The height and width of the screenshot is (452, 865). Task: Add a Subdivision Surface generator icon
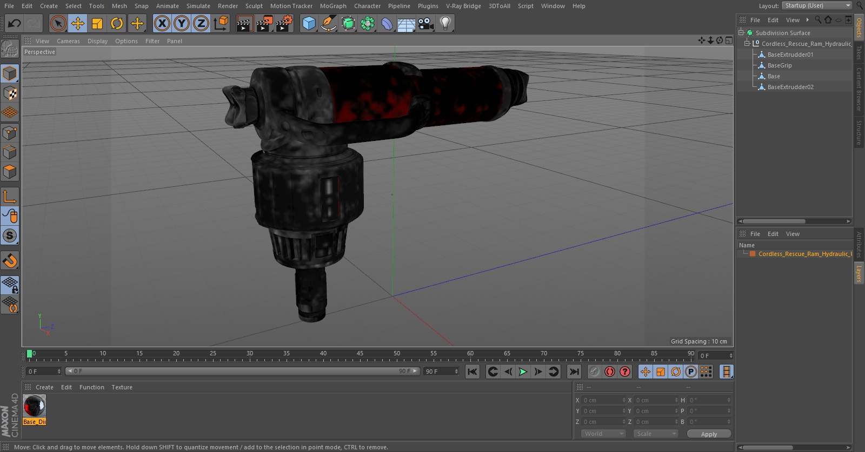[x=348, y=23]
